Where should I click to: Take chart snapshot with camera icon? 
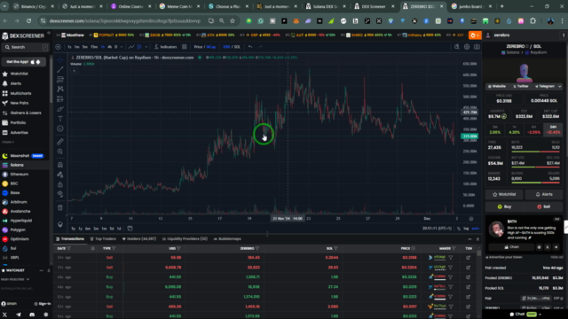477,47
